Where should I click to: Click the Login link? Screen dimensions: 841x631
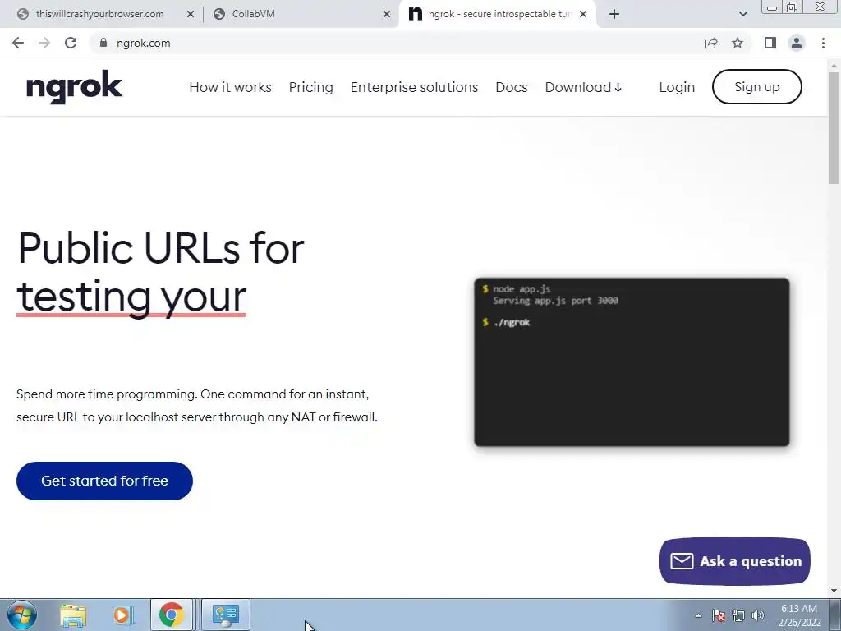coord(677,87)
